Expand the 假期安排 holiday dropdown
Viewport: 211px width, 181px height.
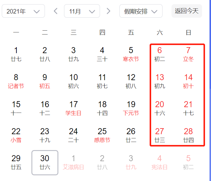pos(141,11)
